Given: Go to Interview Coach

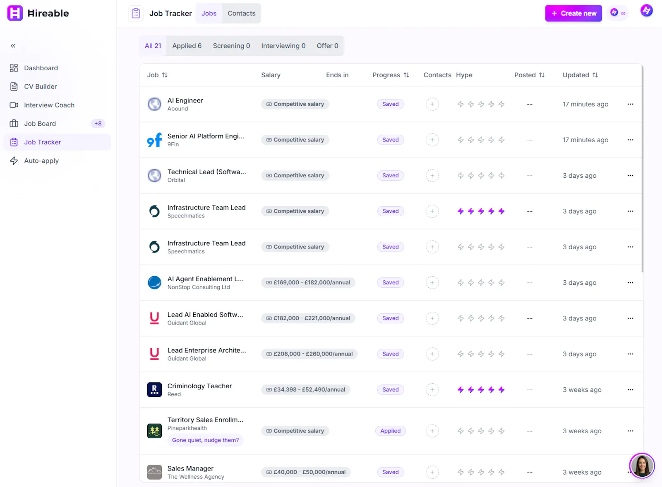Looking at the screenshot, I should [x=49, y=105].
